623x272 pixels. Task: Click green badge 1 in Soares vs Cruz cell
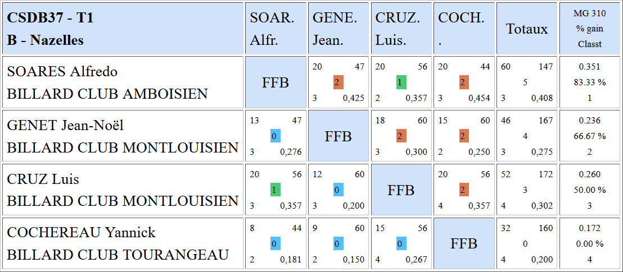(x=401, y=82)
